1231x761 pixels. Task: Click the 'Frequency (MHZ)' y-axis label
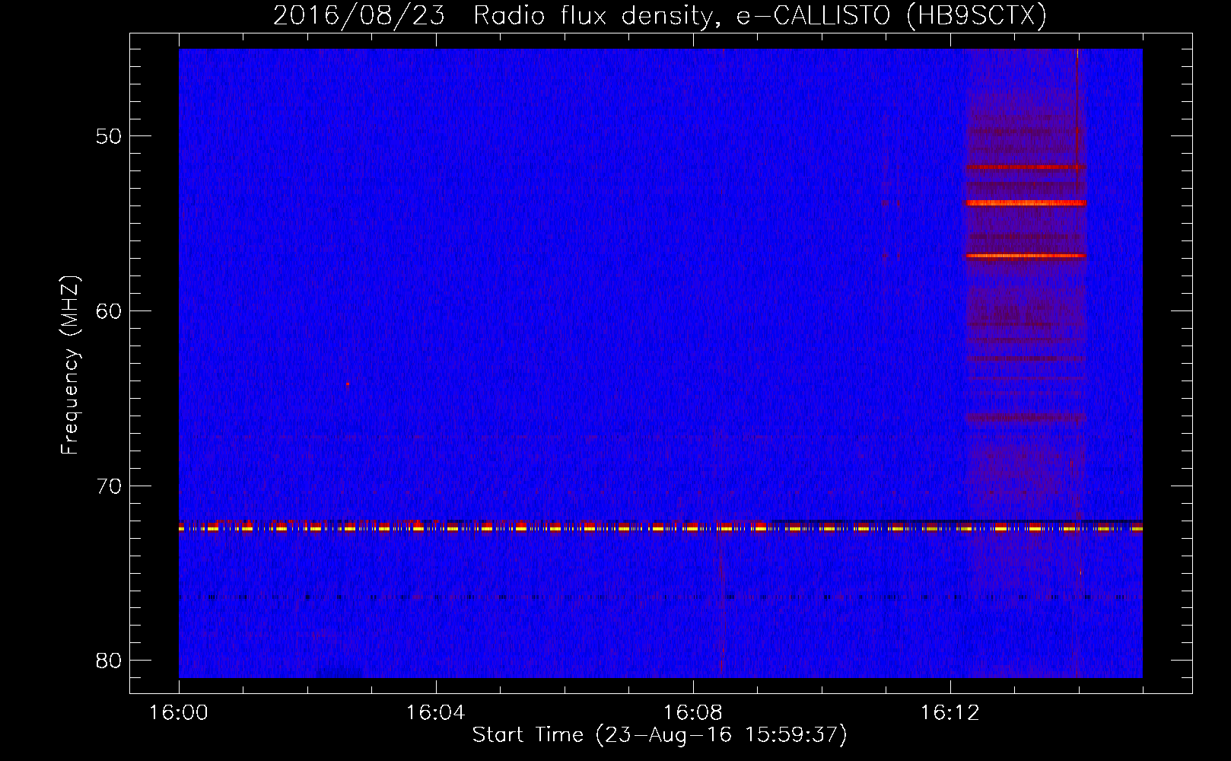pos(69,365)
